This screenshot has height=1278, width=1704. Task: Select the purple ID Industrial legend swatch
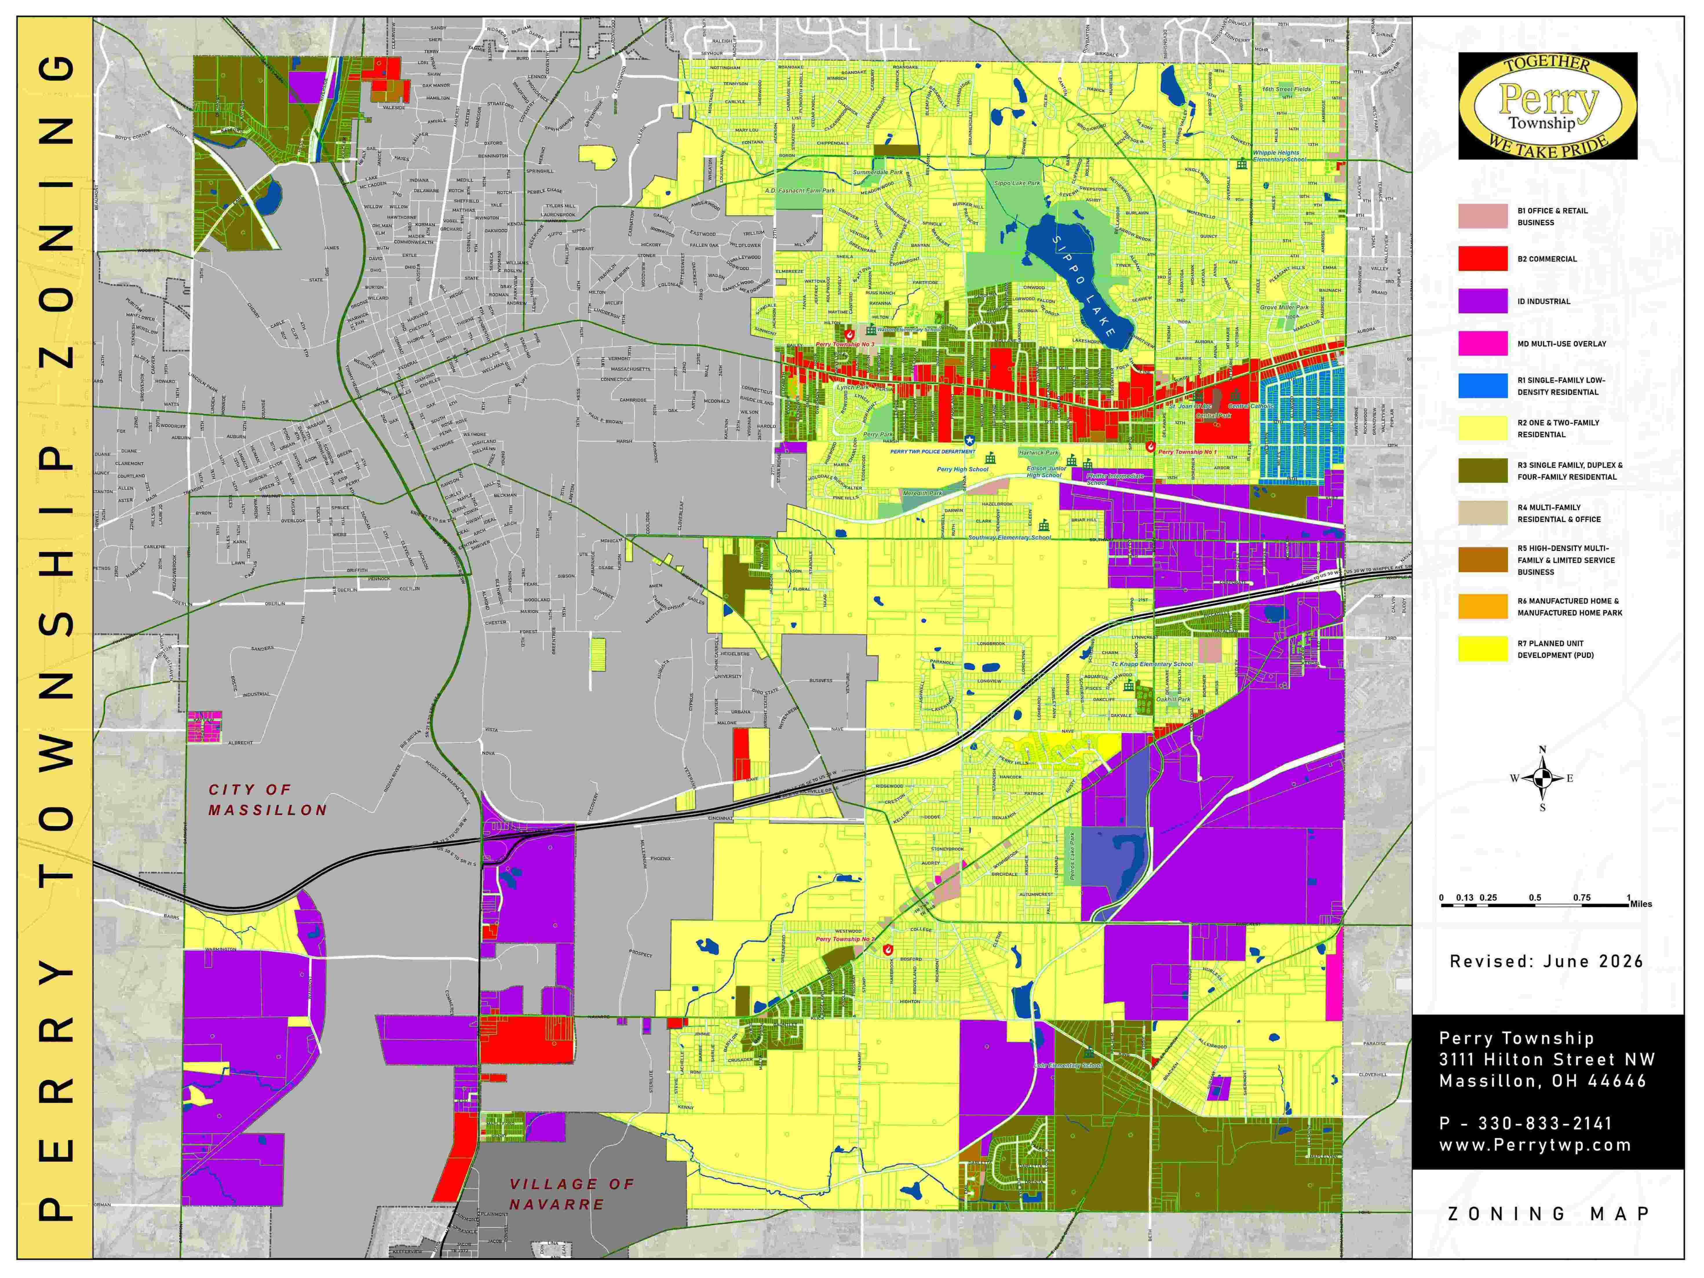point(1483,301)
